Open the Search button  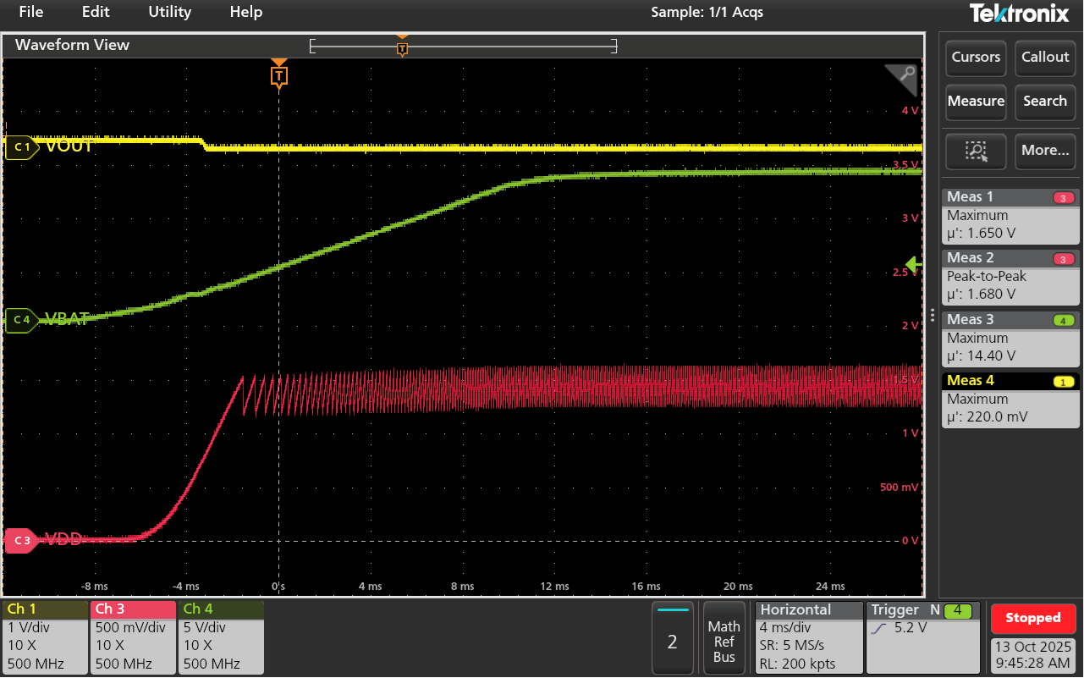[x=1045, y=102]
